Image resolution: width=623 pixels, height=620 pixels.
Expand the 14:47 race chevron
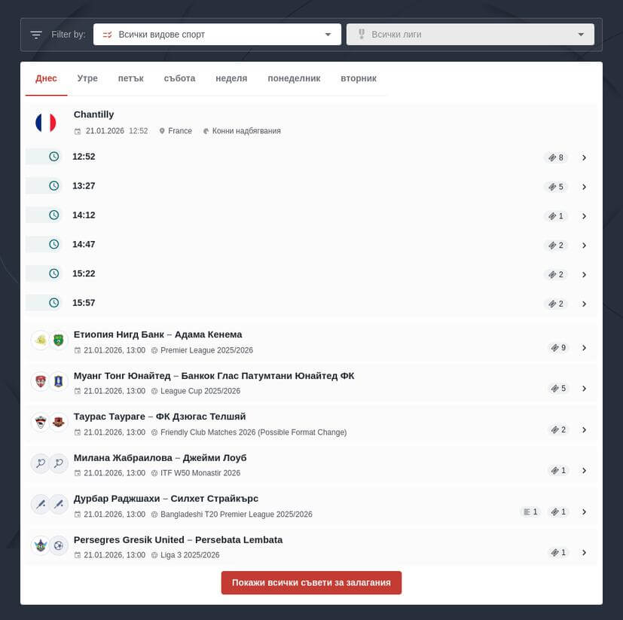584,246
